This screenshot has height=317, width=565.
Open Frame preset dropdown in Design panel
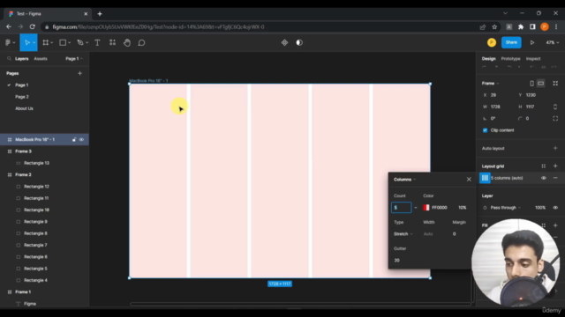pos(491,84)
